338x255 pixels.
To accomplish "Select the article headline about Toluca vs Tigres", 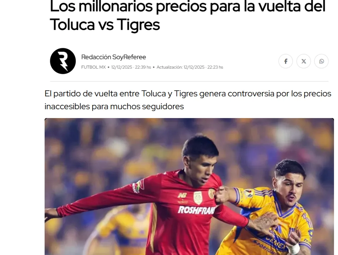I will click(187, 16).
